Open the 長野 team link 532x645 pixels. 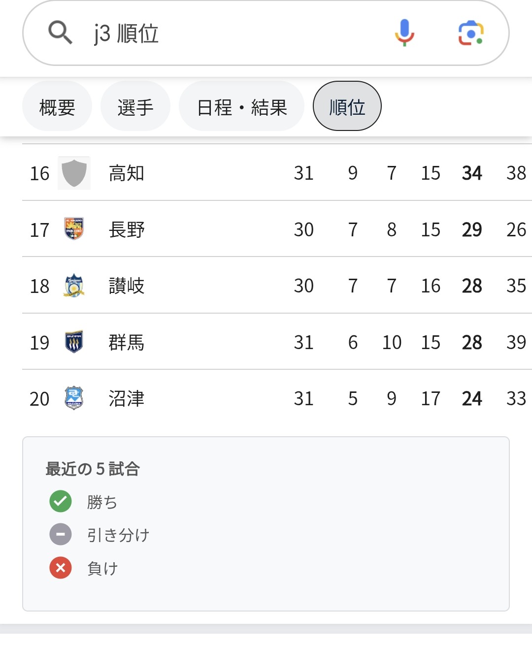click(127, 229)
